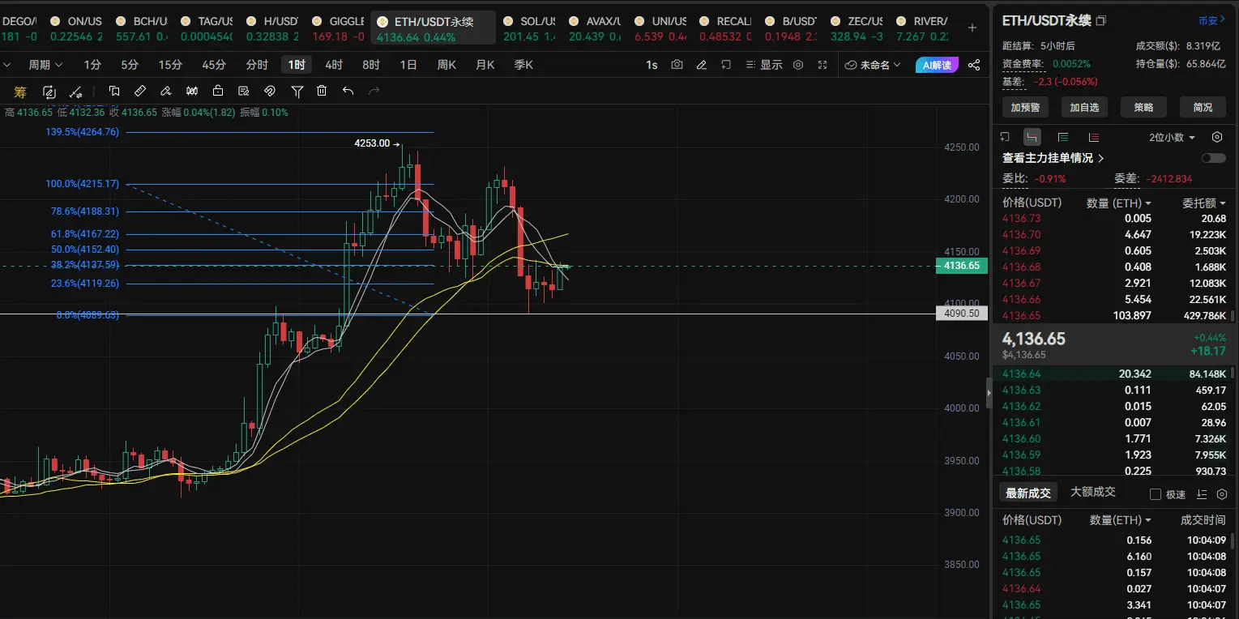Open trades list layout icon
1239x619 pixels.
tap(1201, 494)
